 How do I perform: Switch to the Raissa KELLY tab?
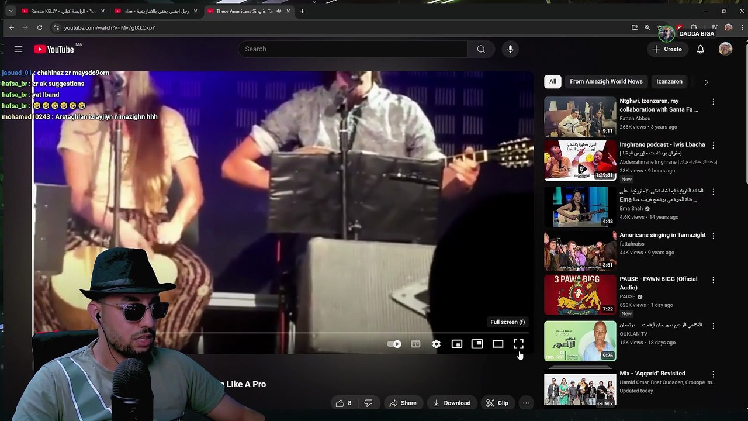(63, 11)
